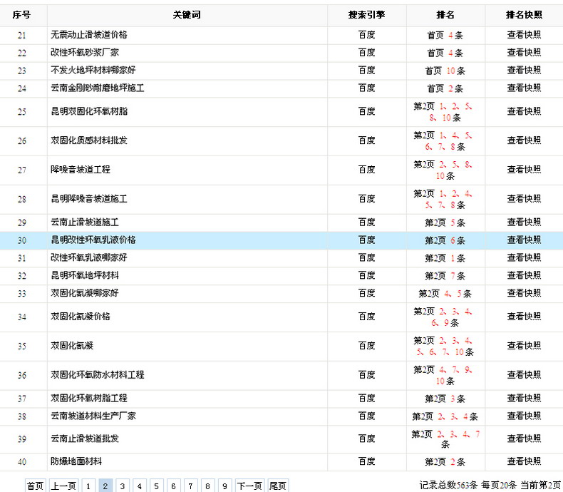Jump to page 9
This screenshot has height=492, width=563.
[224, 486]
